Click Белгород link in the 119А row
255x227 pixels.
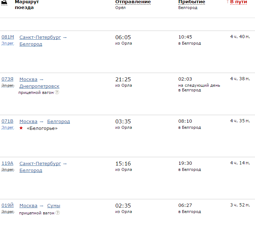[31, 171]
